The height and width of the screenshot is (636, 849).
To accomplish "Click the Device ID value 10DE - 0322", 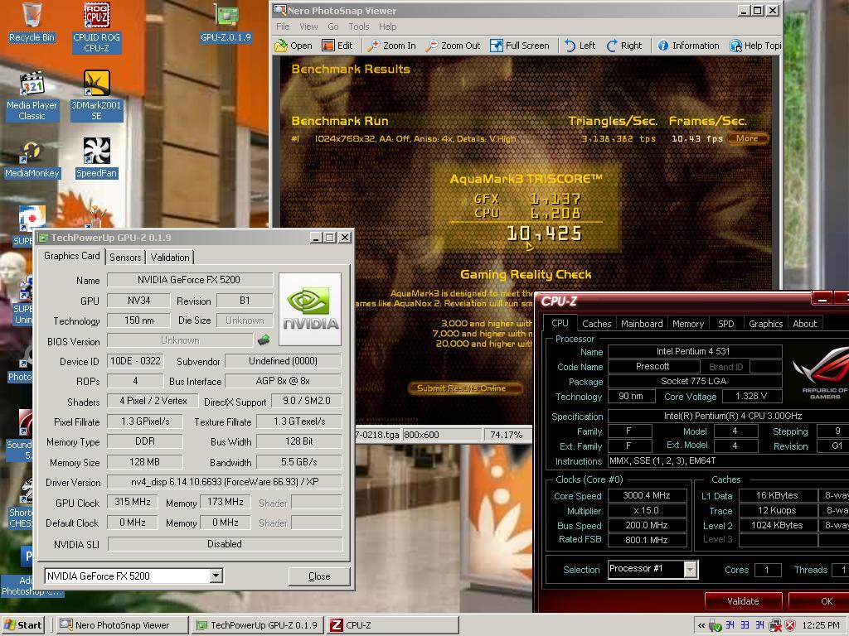I will (x=136, y=361).
